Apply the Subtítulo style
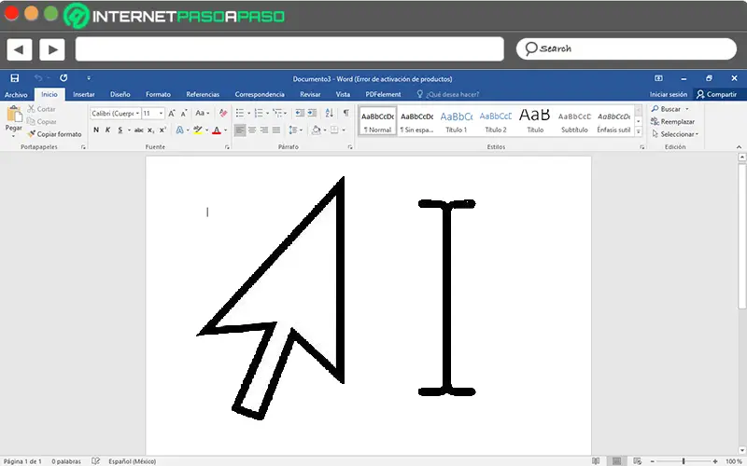747x466 pixels. pos(574,122)
